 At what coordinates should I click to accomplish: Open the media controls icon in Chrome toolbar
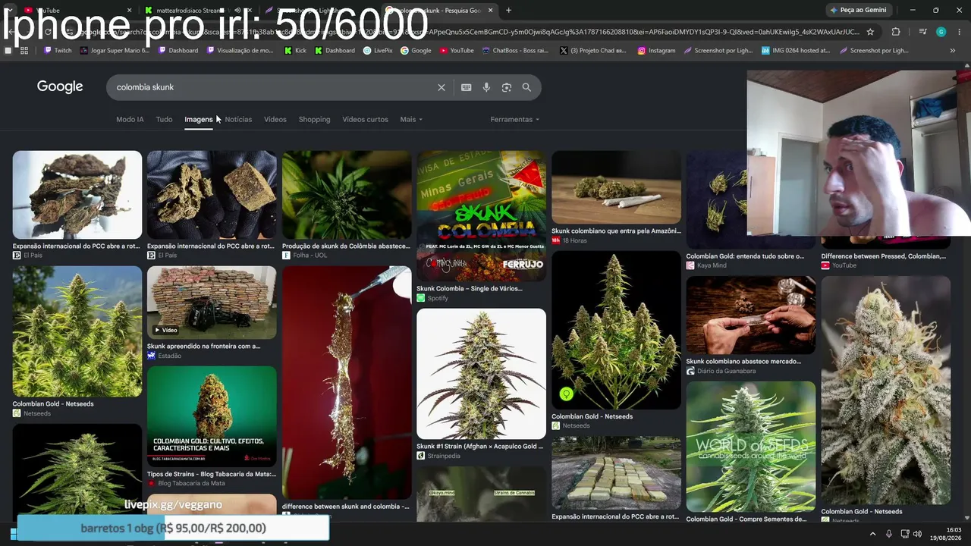[922, 32]
